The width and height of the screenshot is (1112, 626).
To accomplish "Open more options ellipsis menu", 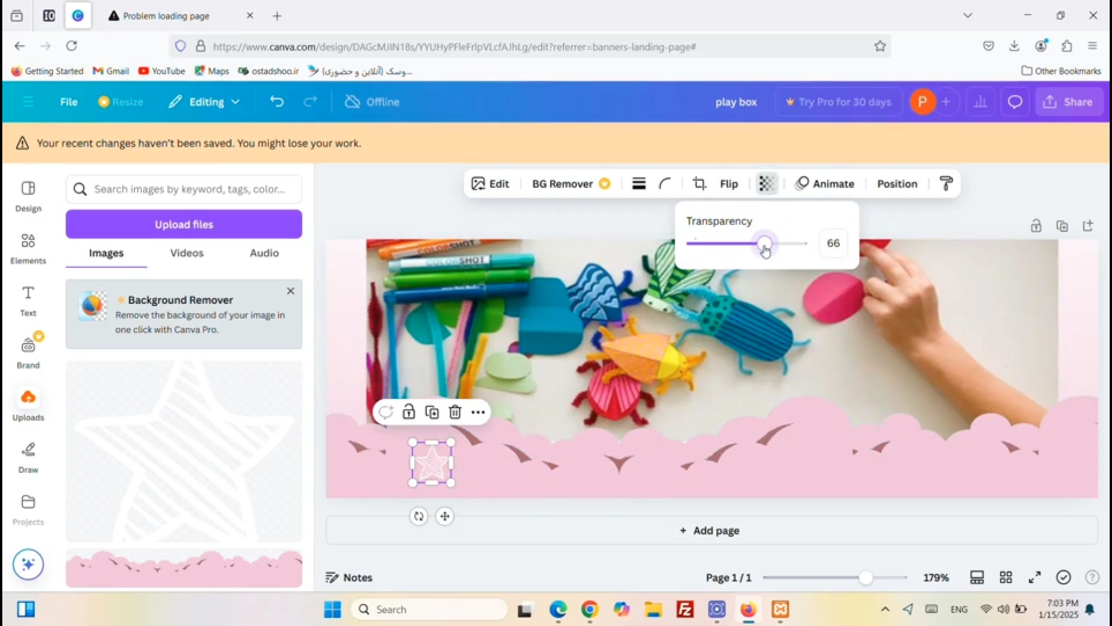I will [478, 412].
